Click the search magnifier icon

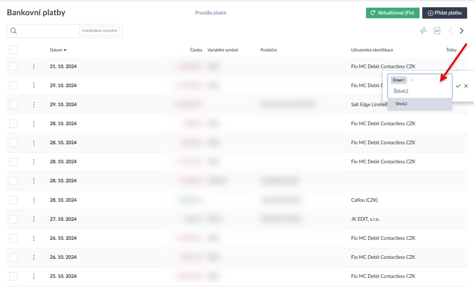(14, 31)
